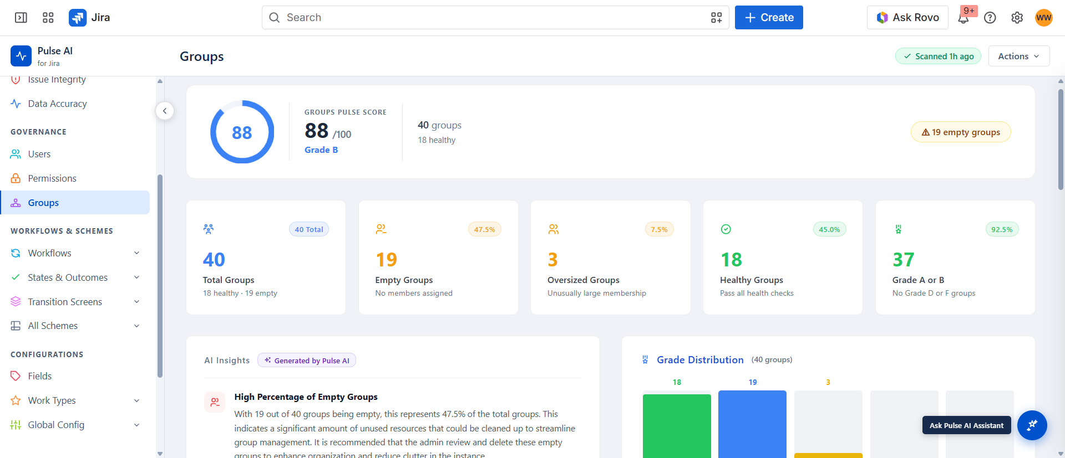This screenshot has height=458, width=1065.
Task: Collapse the sidebar with the arrow button
Action: coord(165,111)
